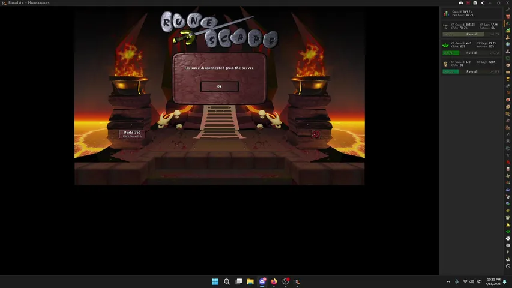Open the green eye sidebar icon

[508, 232]
